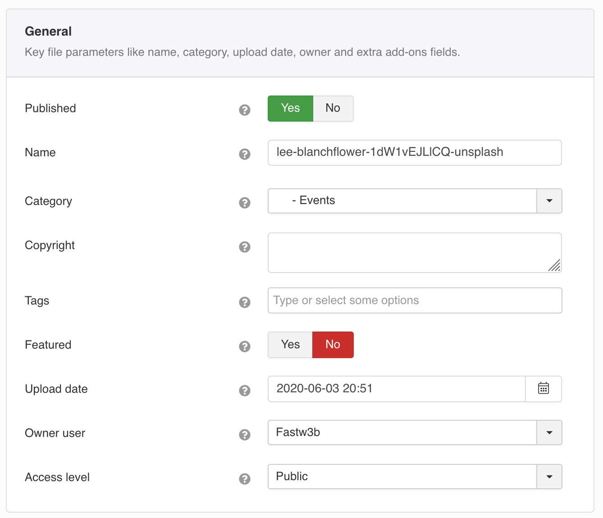Set Featured to Yes
This screenshot has height=518, width=603.
(290, 345)
